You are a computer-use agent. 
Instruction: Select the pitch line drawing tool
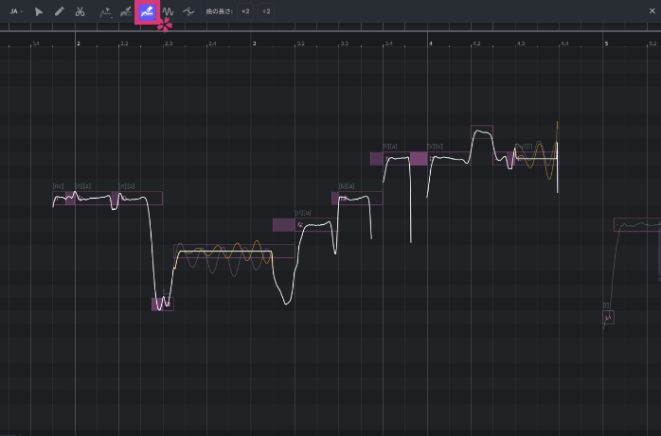(126, 11)
